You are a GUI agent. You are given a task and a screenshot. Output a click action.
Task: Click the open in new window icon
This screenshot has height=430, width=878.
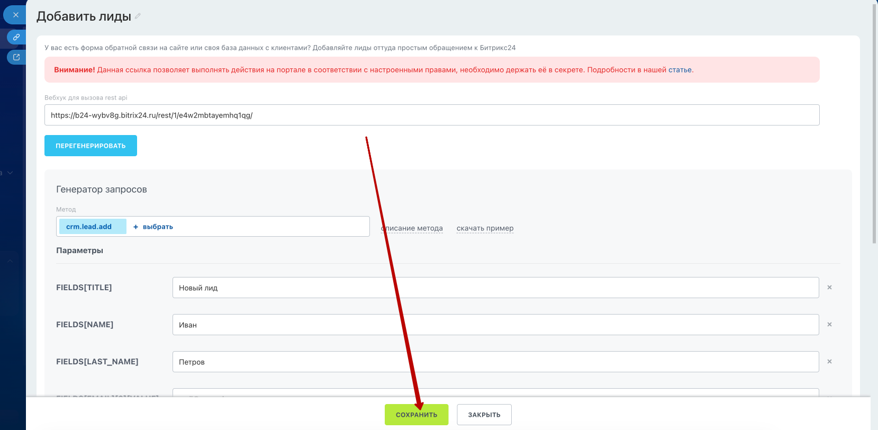[x=16, y=57]
